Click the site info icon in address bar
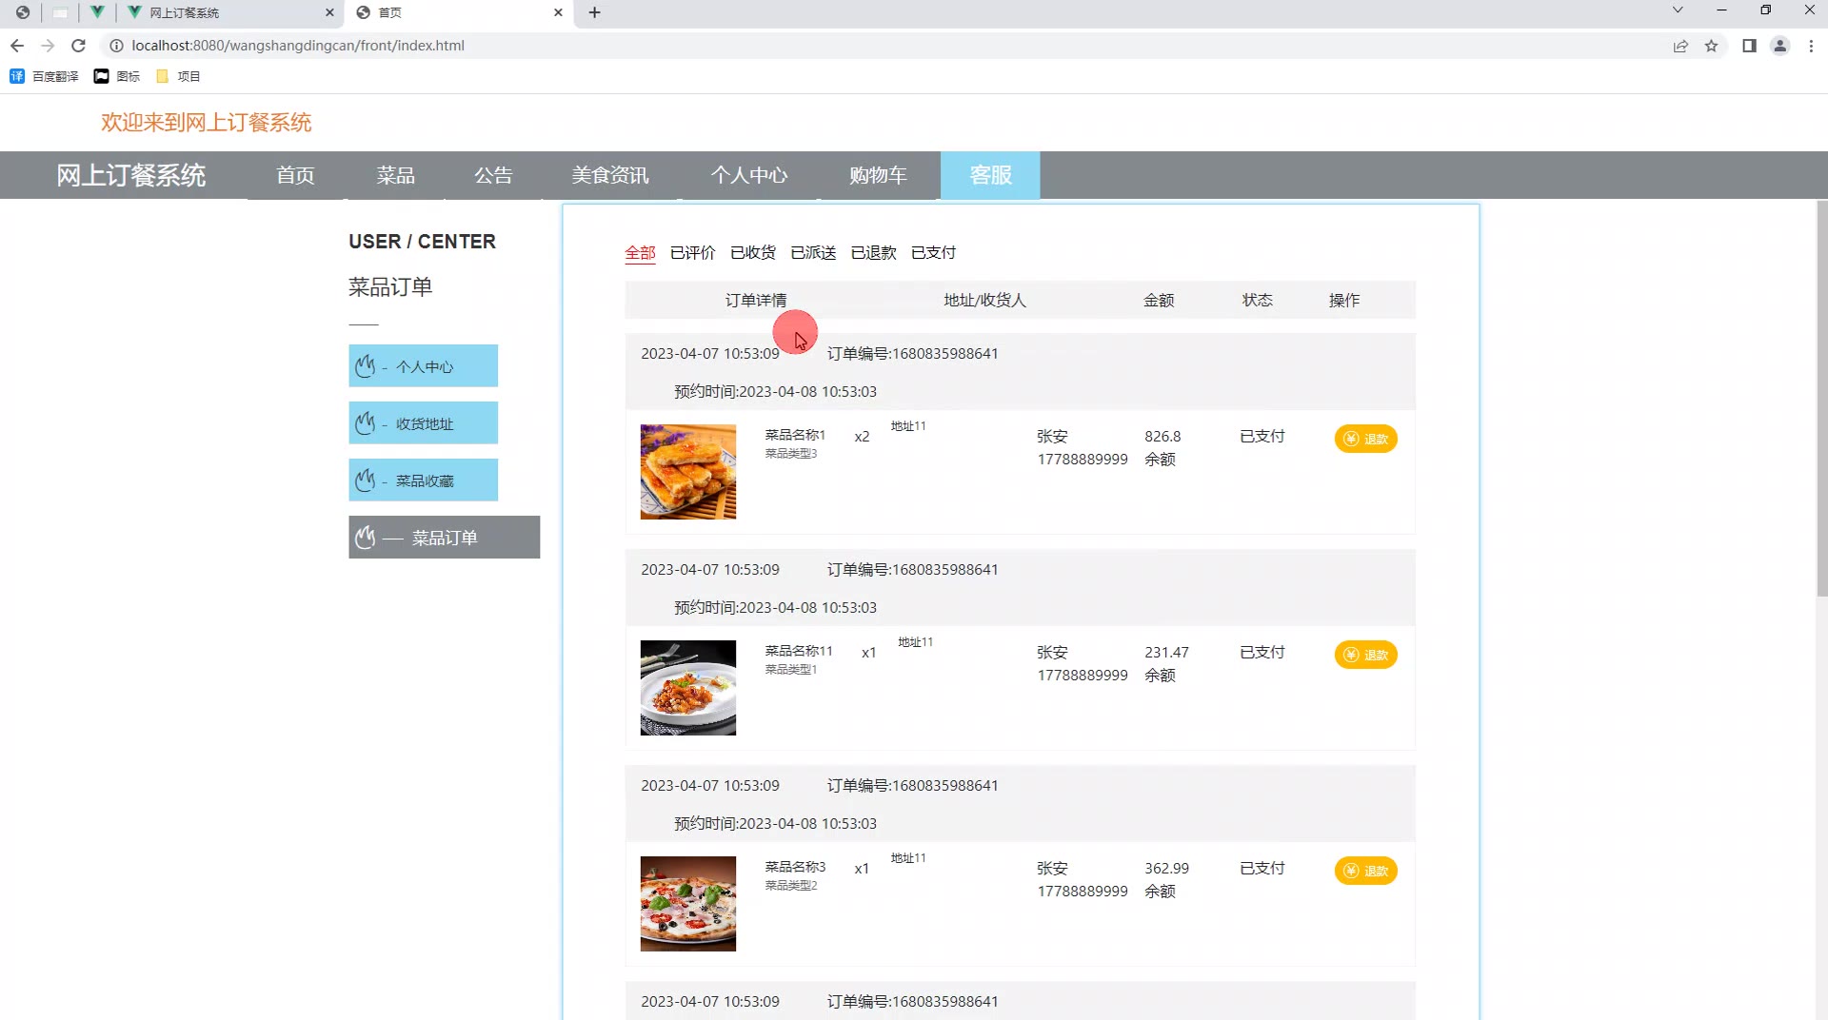This screenshot has width=1828, height=1020. tap(116, 46)
